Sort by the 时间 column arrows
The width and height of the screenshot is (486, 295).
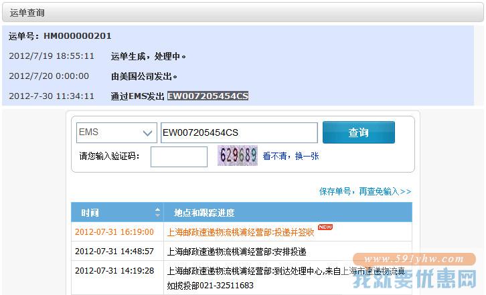pos(157,212)
